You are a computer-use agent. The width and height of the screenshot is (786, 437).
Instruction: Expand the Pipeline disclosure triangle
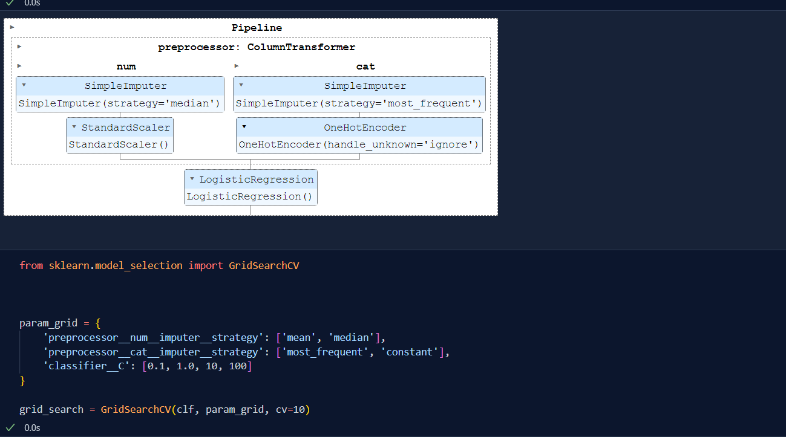click(12, 27)
